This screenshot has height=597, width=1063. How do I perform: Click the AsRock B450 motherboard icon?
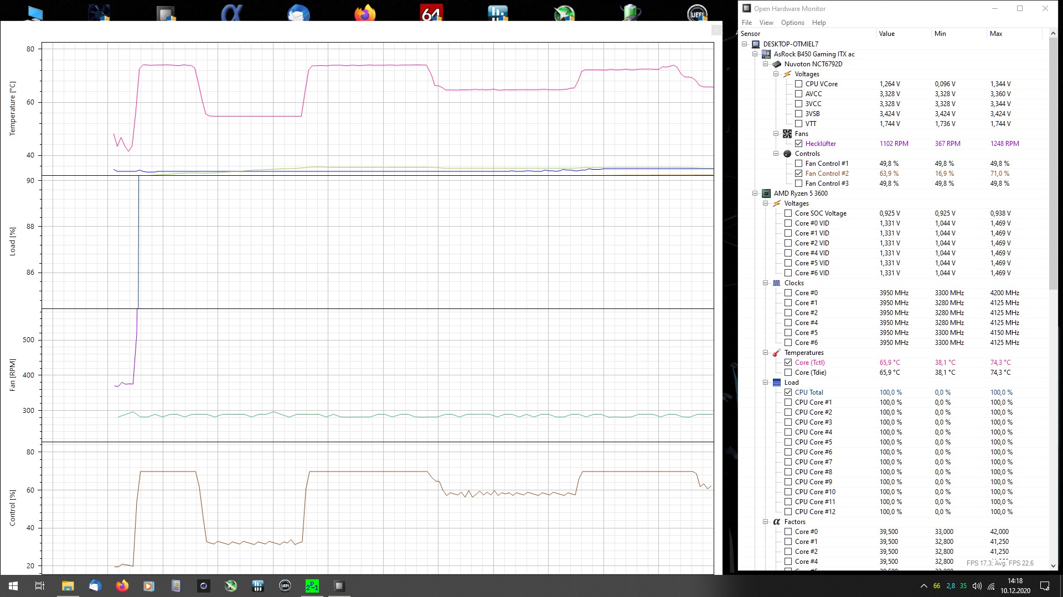click(766, 54)
